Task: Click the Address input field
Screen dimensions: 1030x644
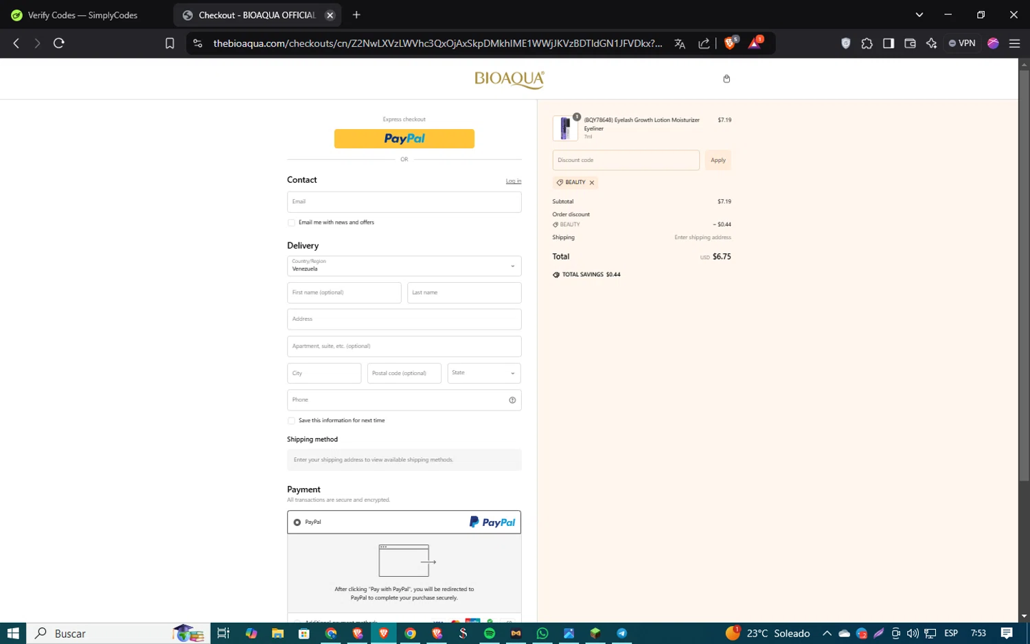Action: 404,319
